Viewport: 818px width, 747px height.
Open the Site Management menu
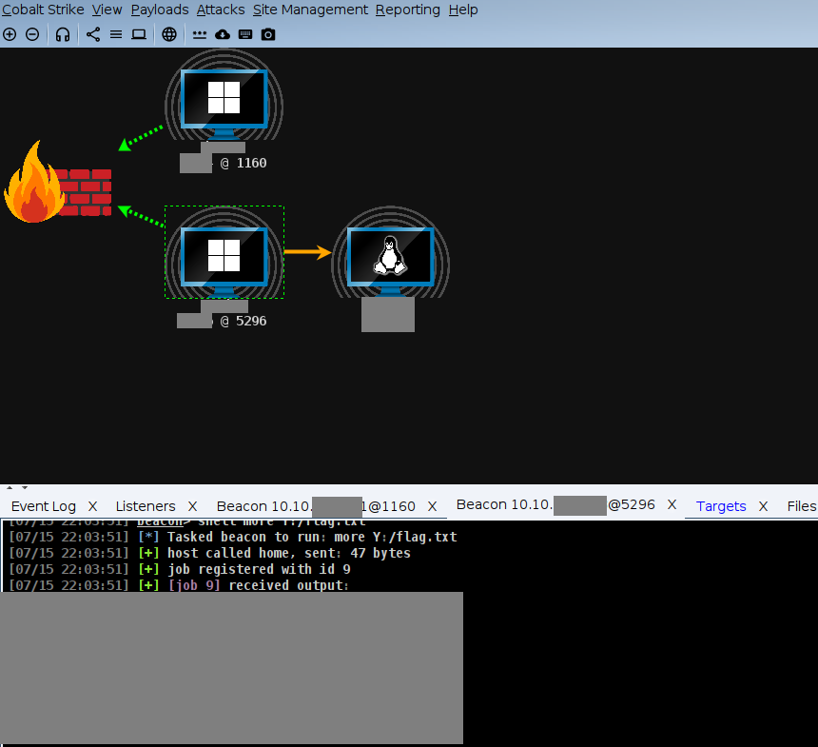pos(310,10)
